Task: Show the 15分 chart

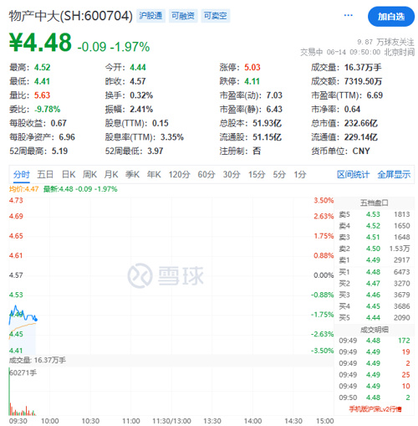Action: [x=257, y=175]
